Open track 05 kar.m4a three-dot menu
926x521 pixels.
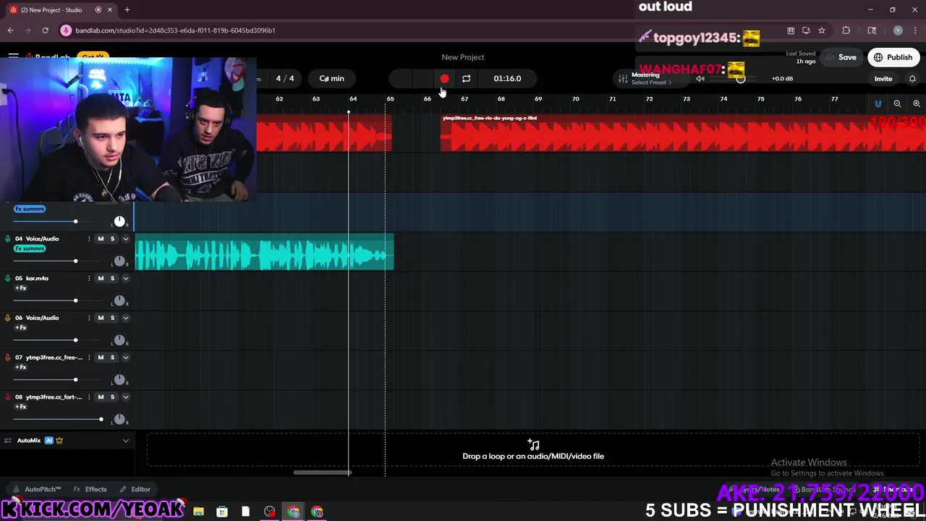(x=89, y=279)
